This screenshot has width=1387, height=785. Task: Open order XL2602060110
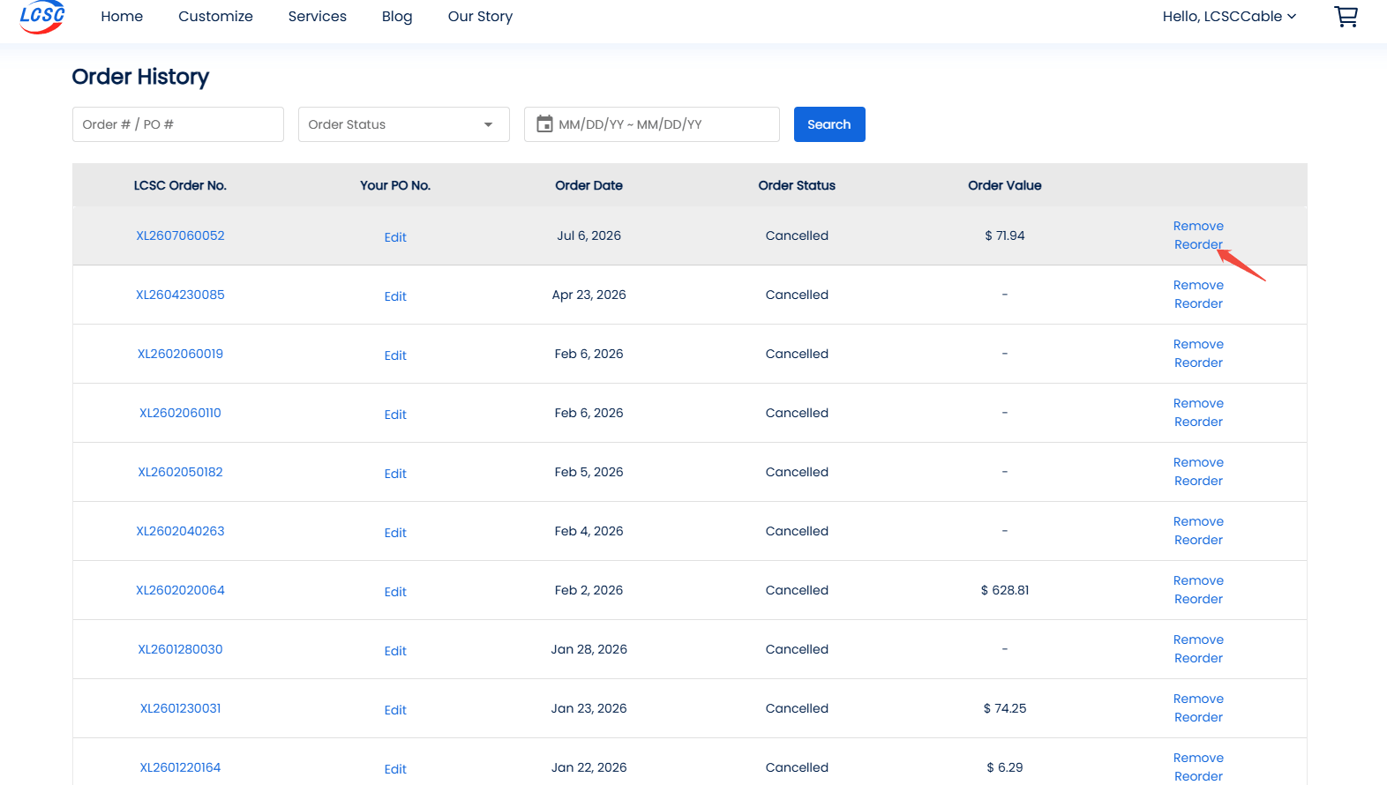(x=180, y=413)
